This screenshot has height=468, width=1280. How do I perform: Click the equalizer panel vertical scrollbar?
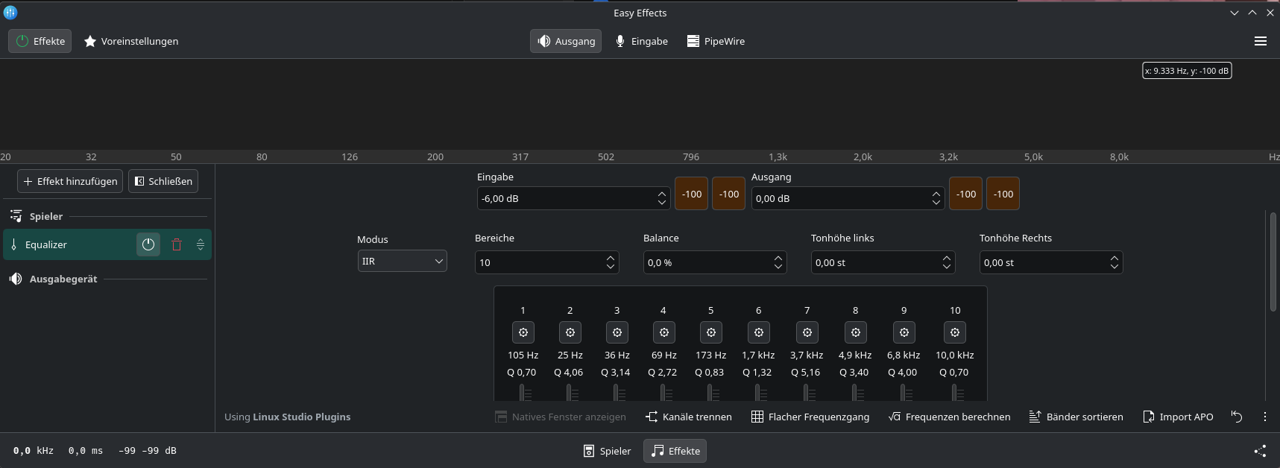coord(1273,262)
